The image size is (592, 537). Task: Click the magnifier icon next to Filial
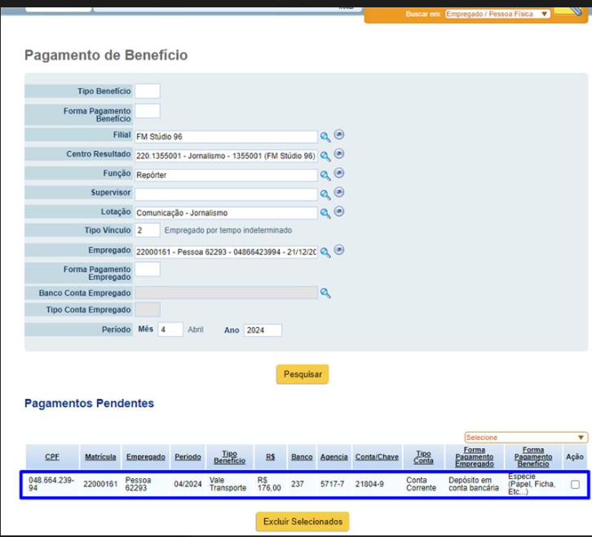click(325, 137)
